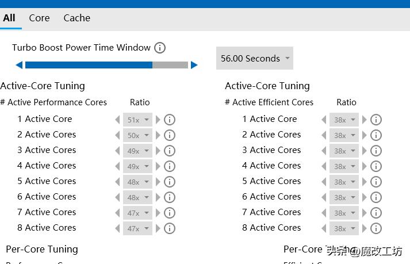Expand 47x ratio dropdown for 7 Active Performance Cores
This screenshot has width=410, height=264.
[x=138, y=213]
